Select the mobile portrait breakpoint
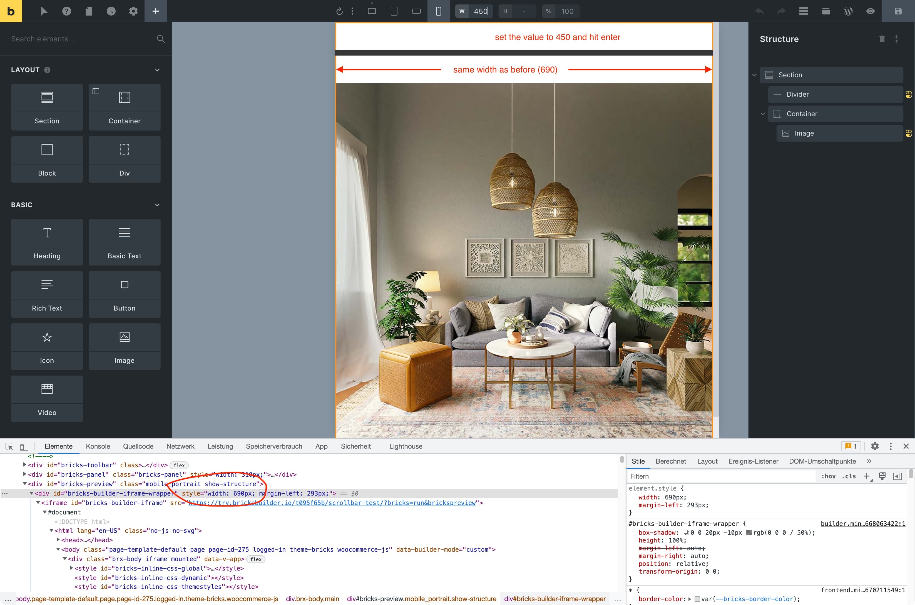Viewport: 915px width, 605px height. tap(438, 11)
